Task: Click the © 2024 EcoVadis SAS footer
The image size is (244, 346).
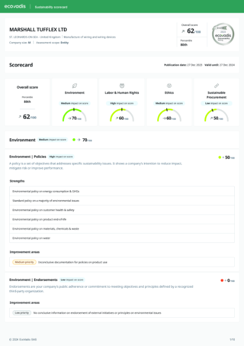Action: tap(23, 340)
